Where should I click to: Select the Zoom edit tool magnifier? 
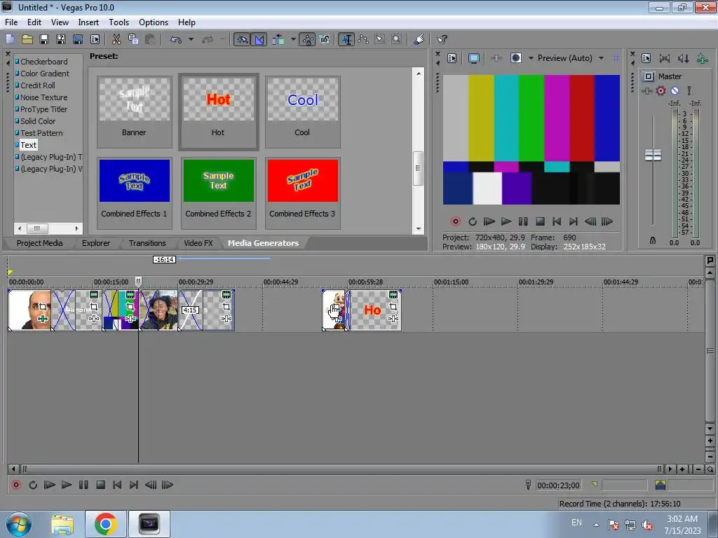[x=397, y=39]
